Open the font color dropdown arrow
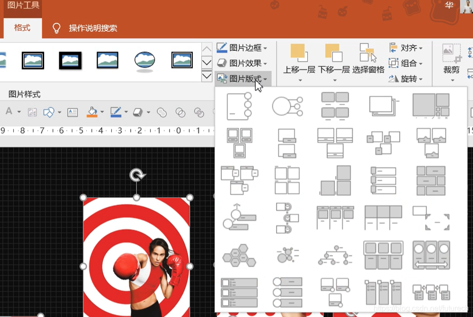Viewport: 473px width, 317px height. (x=19, y=112)
